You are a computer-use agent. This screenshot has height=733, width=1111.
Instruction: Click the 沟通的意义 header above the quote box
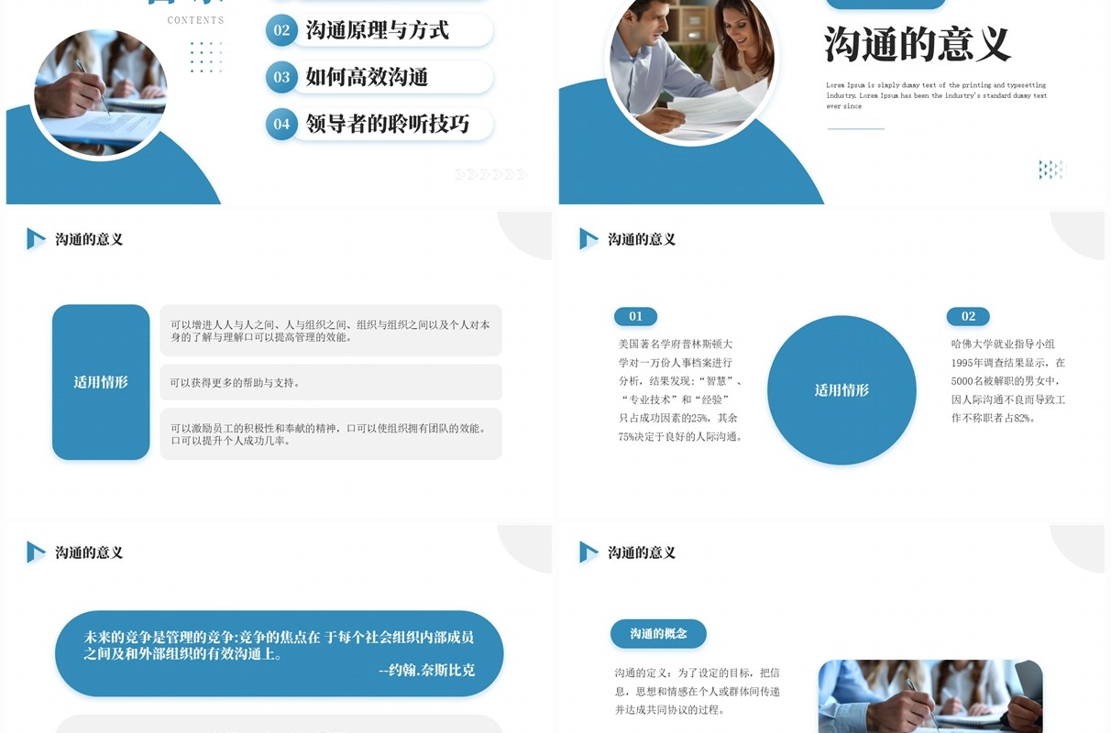click(89, 552)
